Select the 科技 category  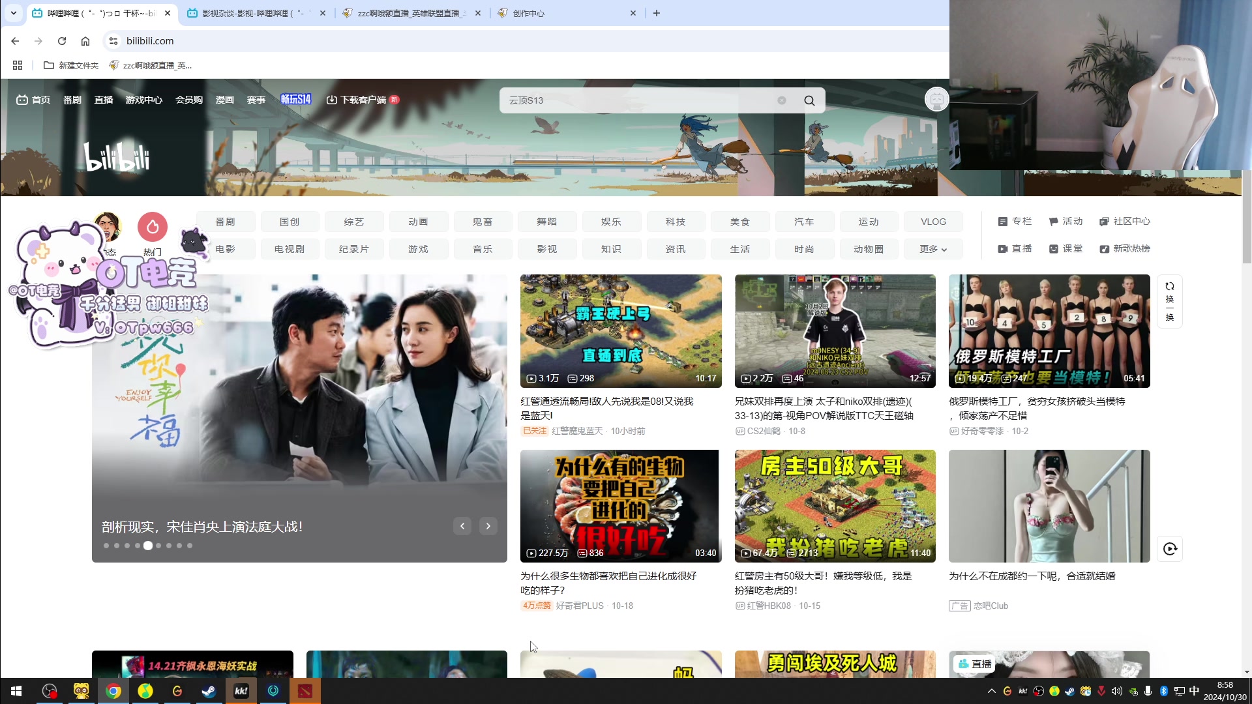click(x=676, y=222)
